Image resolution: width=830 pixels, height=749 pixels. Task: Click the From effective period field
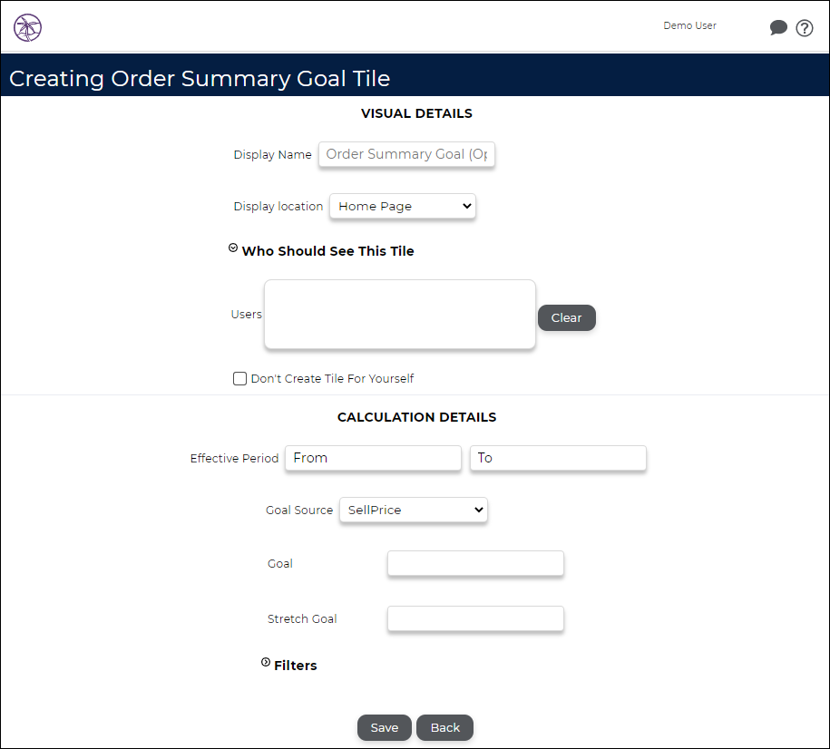point(372,458)
